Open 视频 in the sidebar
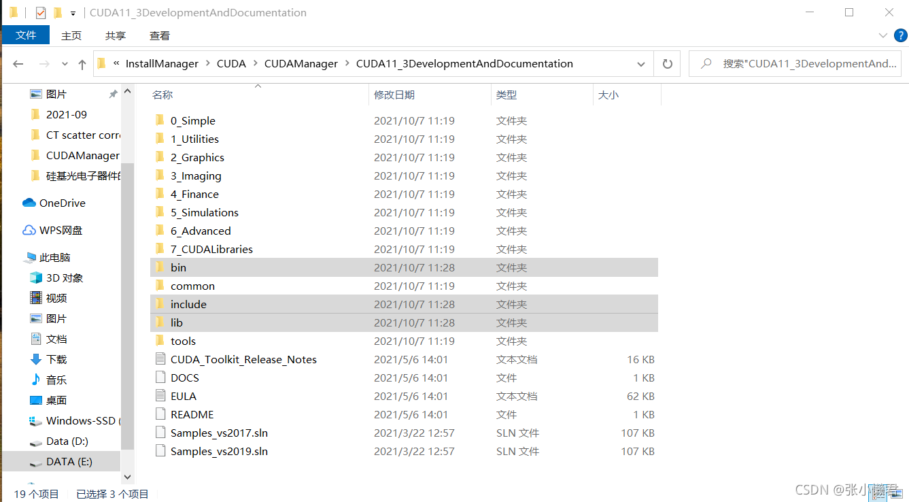 click(48, 298)
